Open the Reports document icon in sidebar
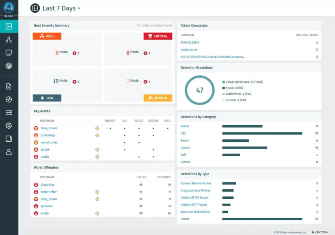The image size is (335, 235). click(9, 86)
